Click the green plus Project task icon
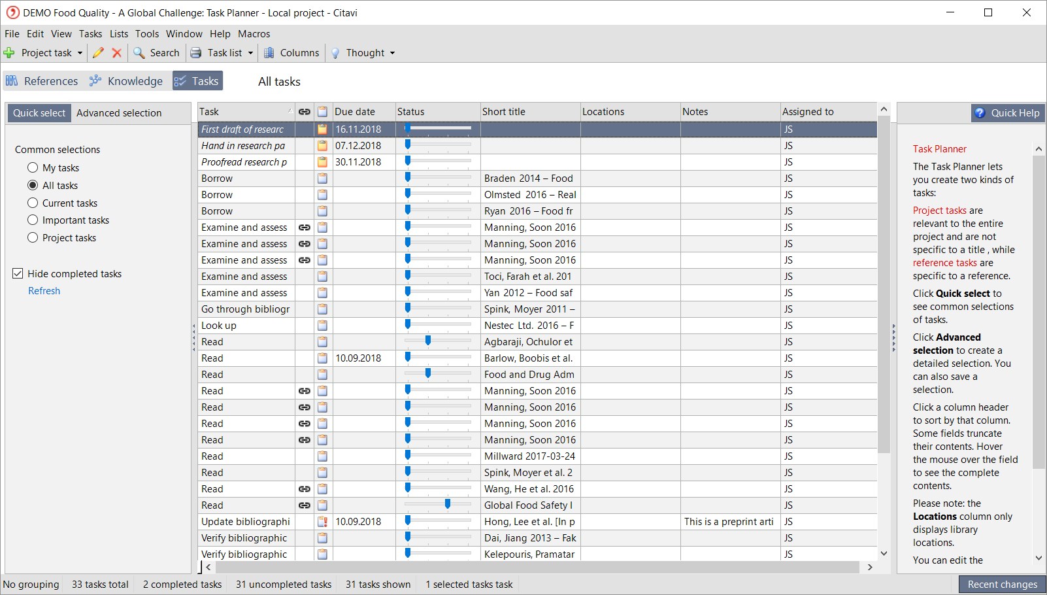 click(x=9, y=53)
